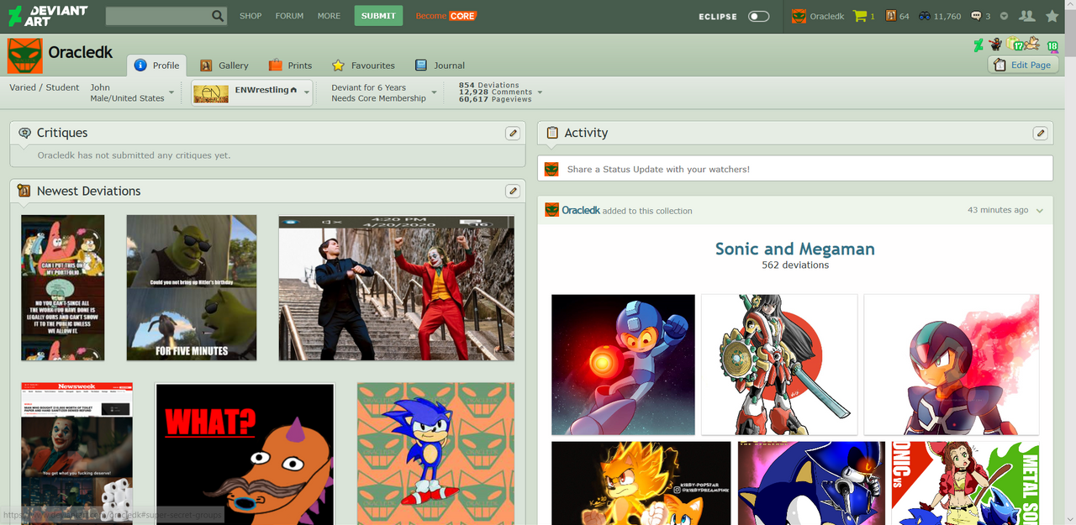Open the Metal Sonic blue thumbnail
Image resolution: width=1076 pixels, height=525 pixels.
click(x=811, y=483)
